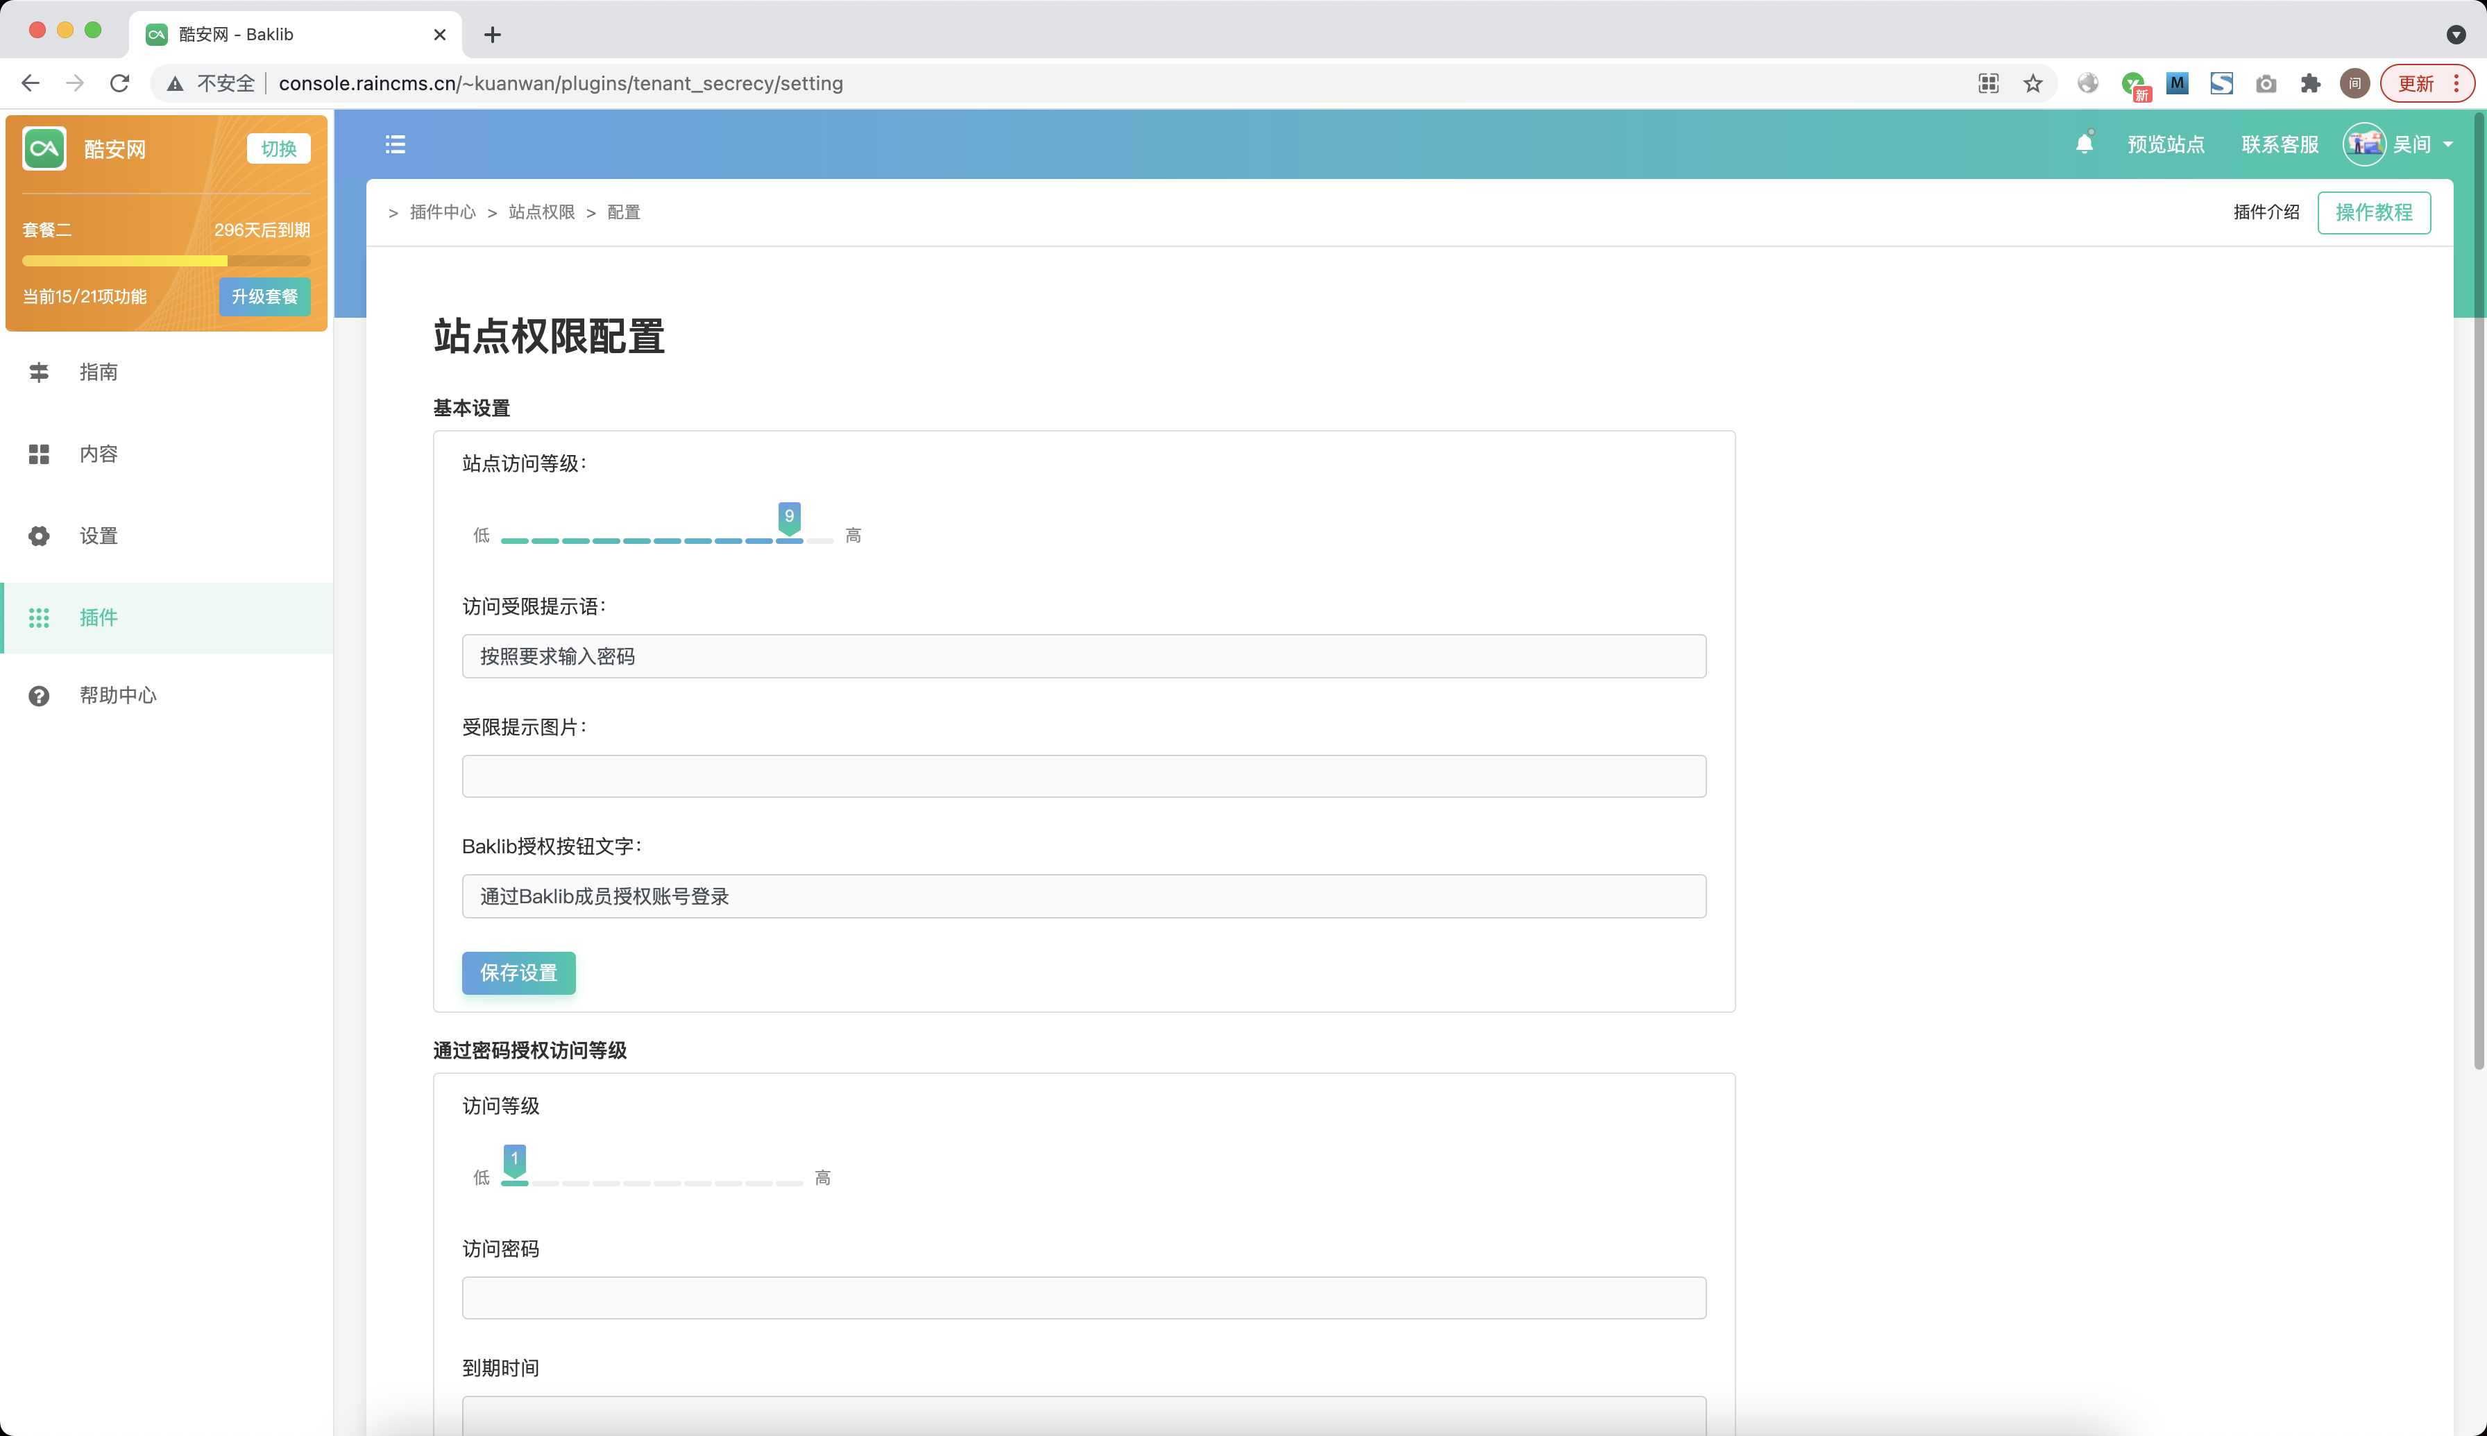Screen dimensions: 2487x1436
Task: Reload the page
Action: [x=119, y=83]
